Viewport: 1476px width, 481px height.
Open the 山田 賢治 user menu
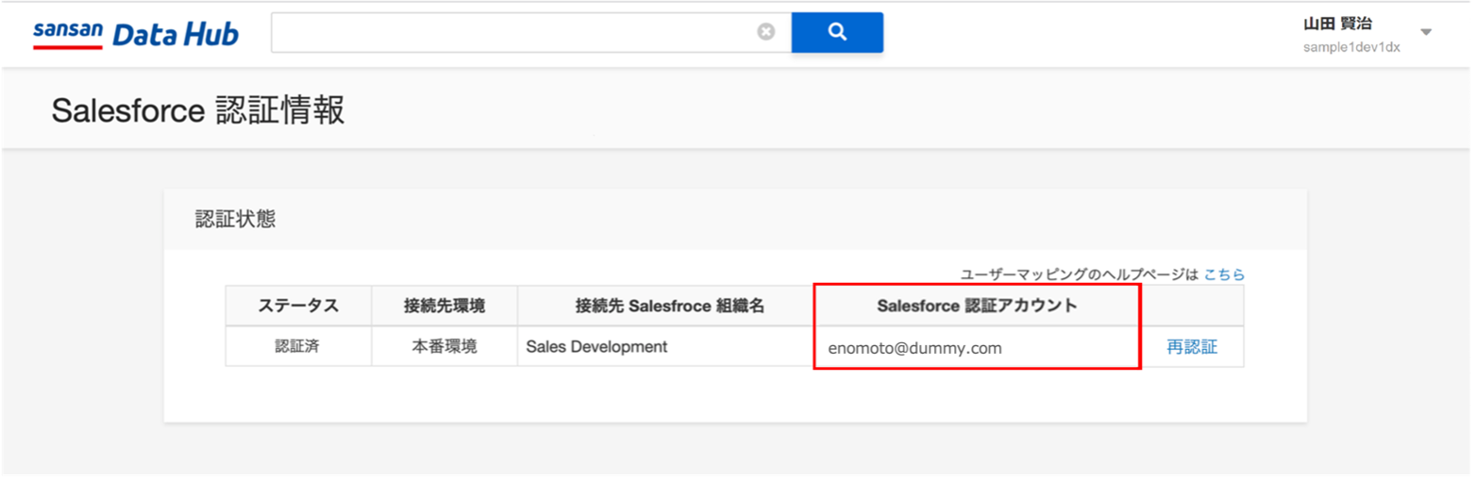point(1338,25)
